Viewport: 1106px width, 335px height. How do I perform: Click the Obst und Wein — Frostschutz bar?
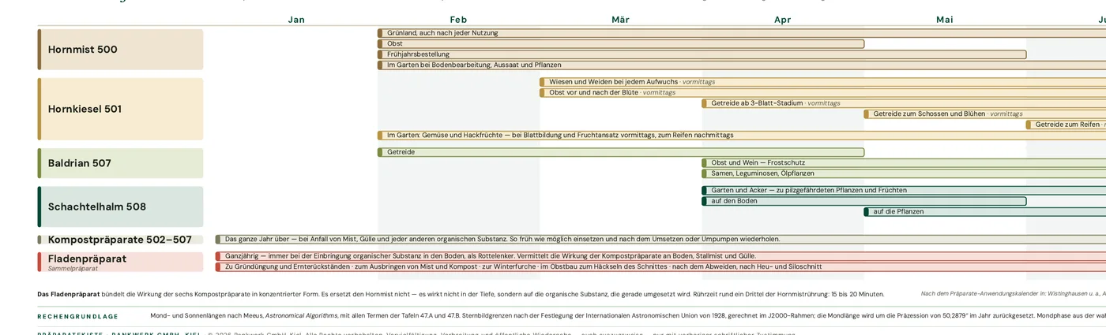pos(904,162)
